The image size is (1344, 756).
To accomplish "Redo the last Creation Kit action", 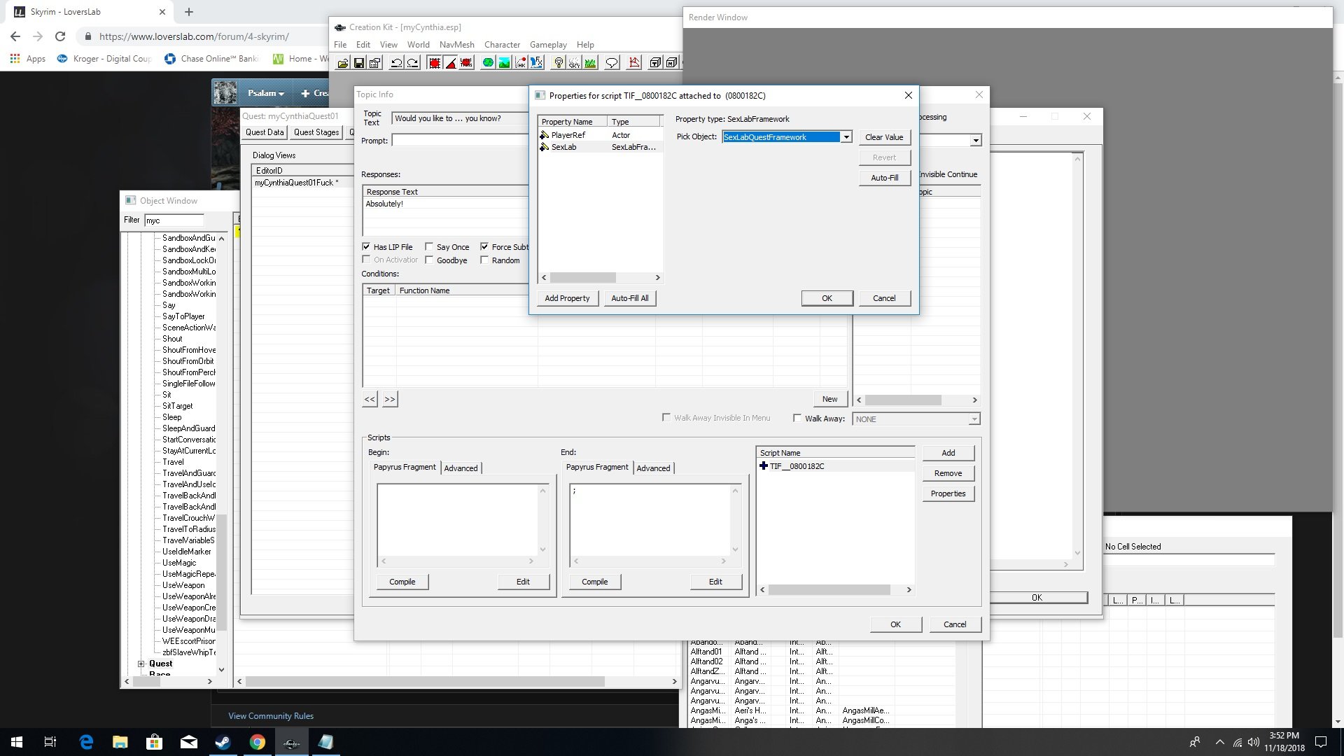I will pyautogui.click(x=413, y=62).
